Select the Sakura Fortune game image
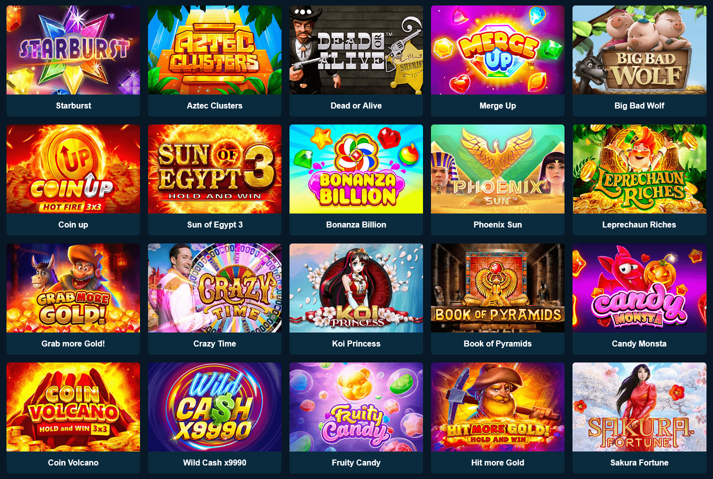Image resolution: width=713 pixels, height=479 pixels. tap(639, 407)
